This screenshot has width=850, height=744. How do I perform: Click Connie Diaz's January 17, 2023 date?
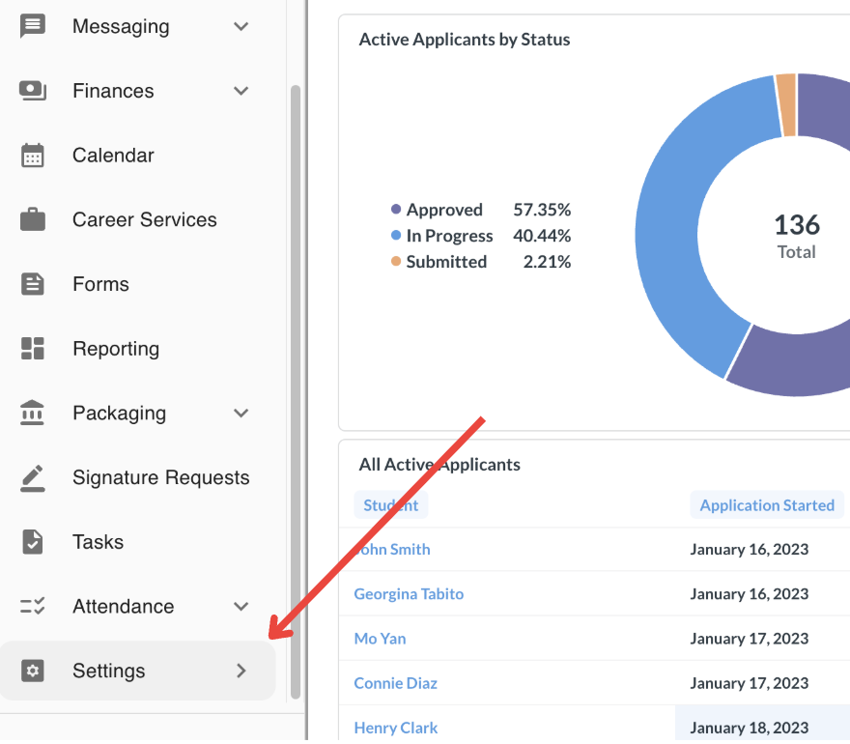coord(750,683)
